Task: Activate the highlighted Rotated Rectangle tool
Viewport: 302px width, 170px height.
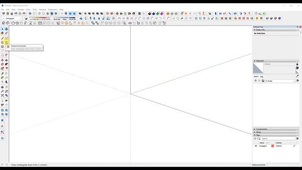Action: (x=6, y=42)
